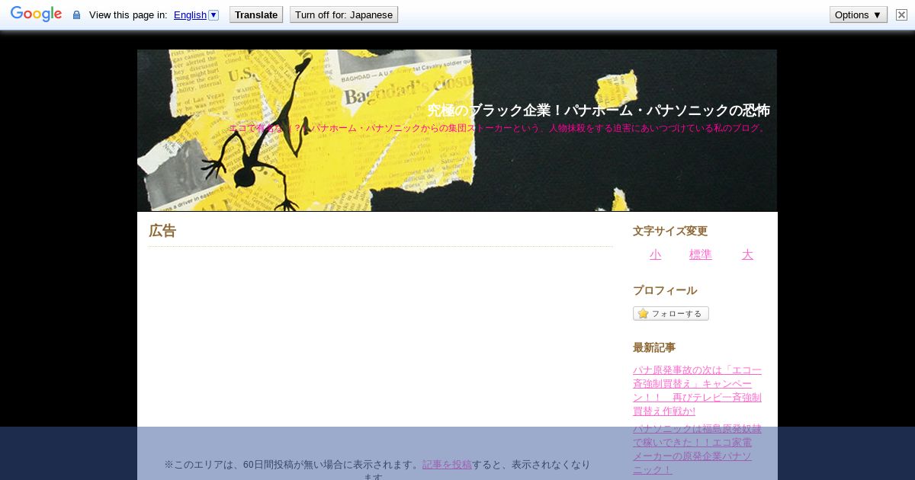Click the pink blog subtitle description text
915x480 pixels.
pyautogui.click(x=499, y=128)
